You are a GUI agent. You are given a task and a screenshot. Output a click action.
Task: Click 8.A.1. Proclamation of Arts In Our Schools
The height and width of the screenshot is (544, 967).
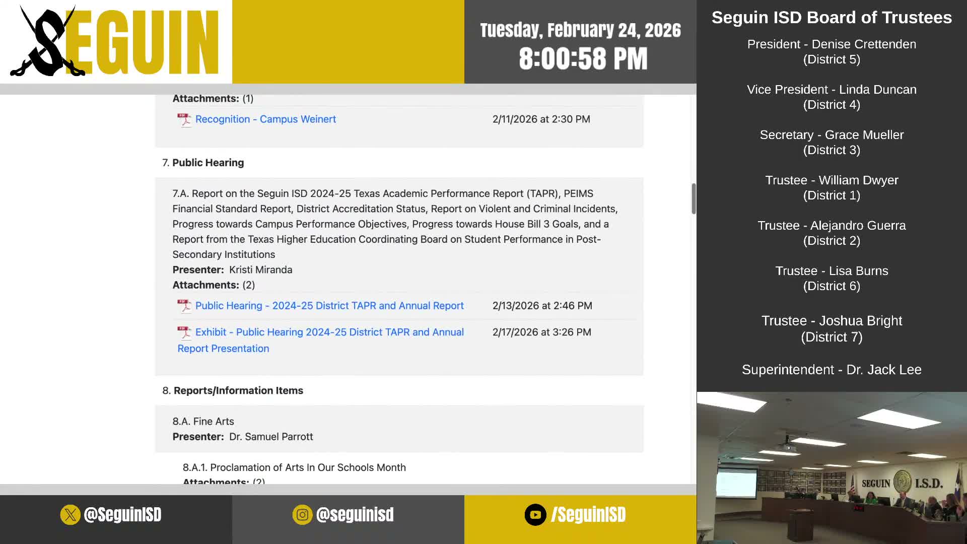point(294,467)
